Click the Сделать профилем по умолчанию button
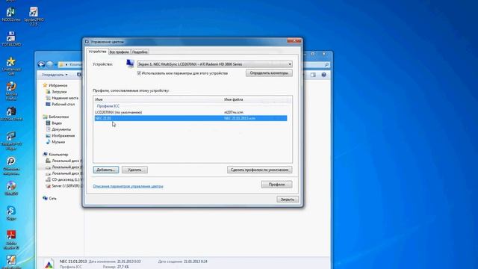This screenshot has height=269, width=478. [259, 170]
